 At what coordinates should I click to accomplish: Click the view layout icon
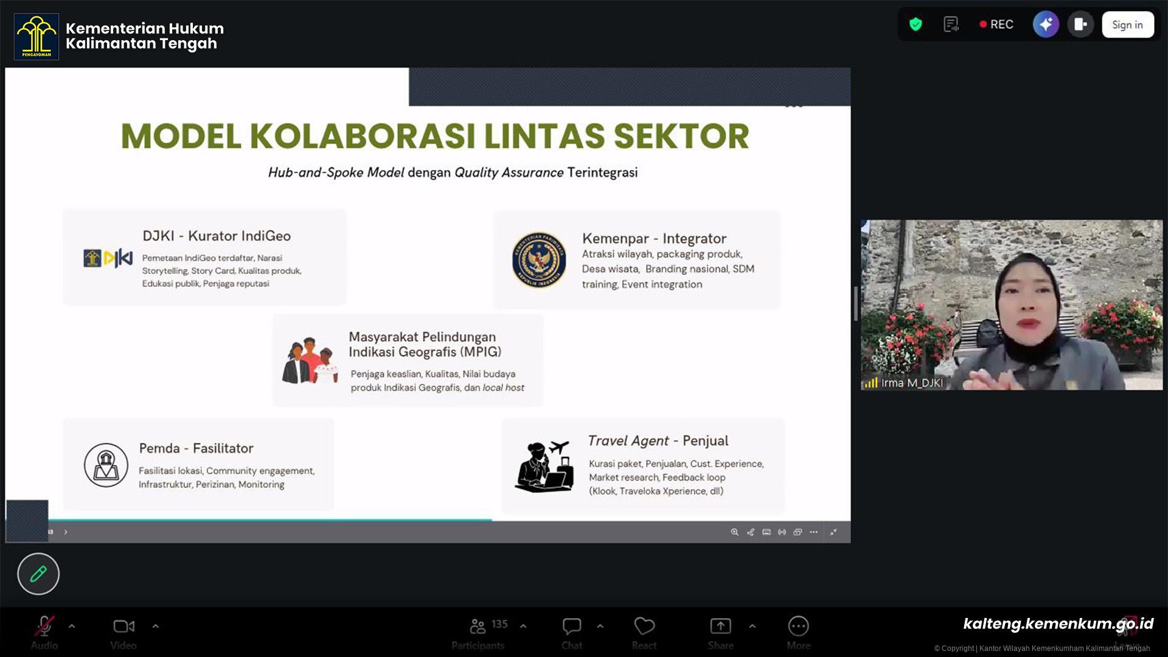(1080, 24)
